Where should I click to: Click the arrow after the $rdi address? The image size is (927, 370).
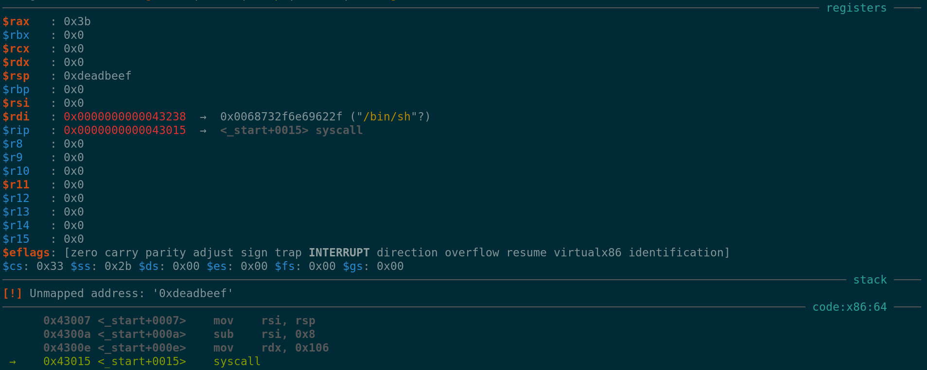[x=203, y=117]
